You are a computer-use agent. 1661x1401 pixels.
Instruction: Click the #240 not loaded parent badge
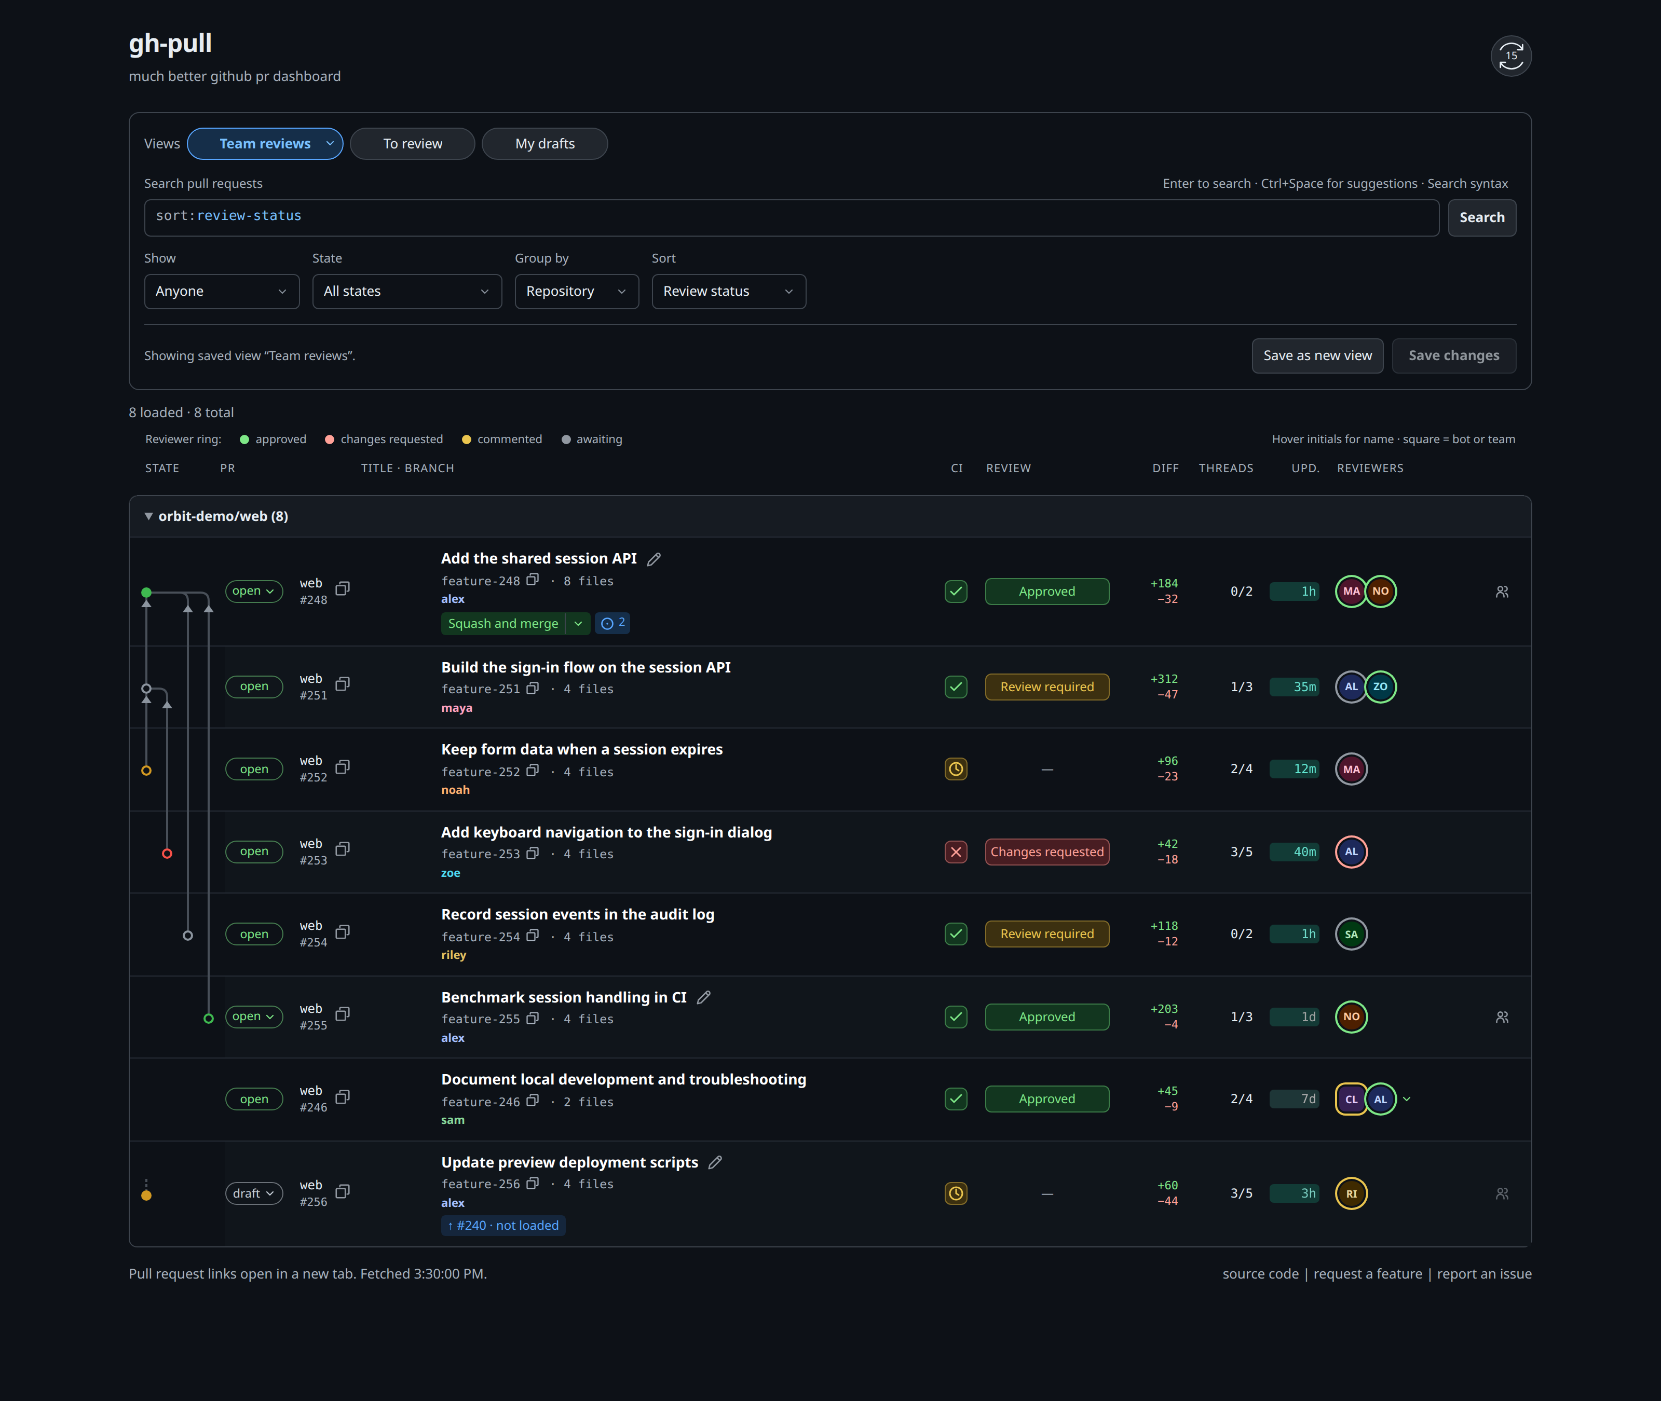503,1226
